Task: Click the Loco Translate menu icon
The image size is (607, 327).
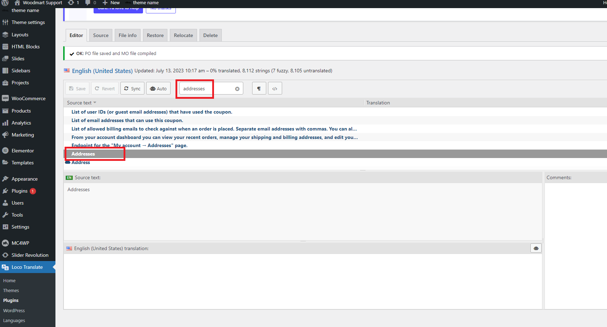Action: click(5, 267)
